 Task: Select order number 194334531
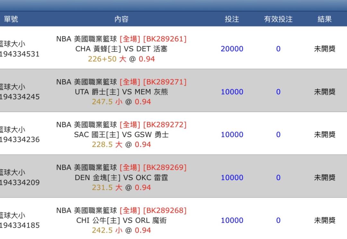tap(19, 54)
